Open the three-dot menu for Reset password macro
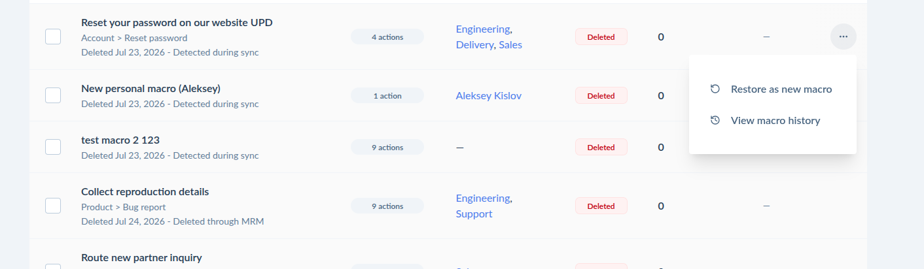This screenshot has height=269, width=924. click(x=843, y=37)
